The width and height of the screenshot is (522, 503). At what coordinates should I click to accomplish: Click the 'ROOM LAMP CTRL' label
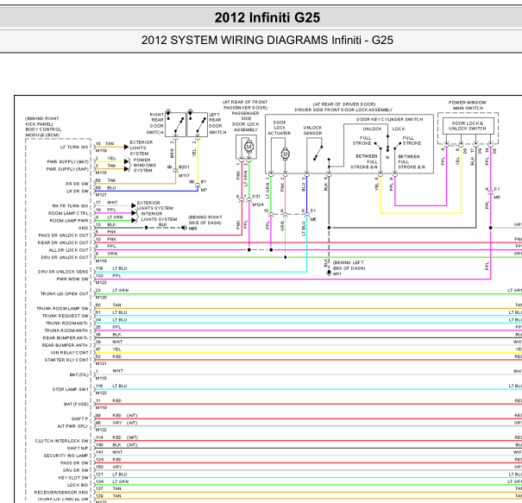pos(68,213)
